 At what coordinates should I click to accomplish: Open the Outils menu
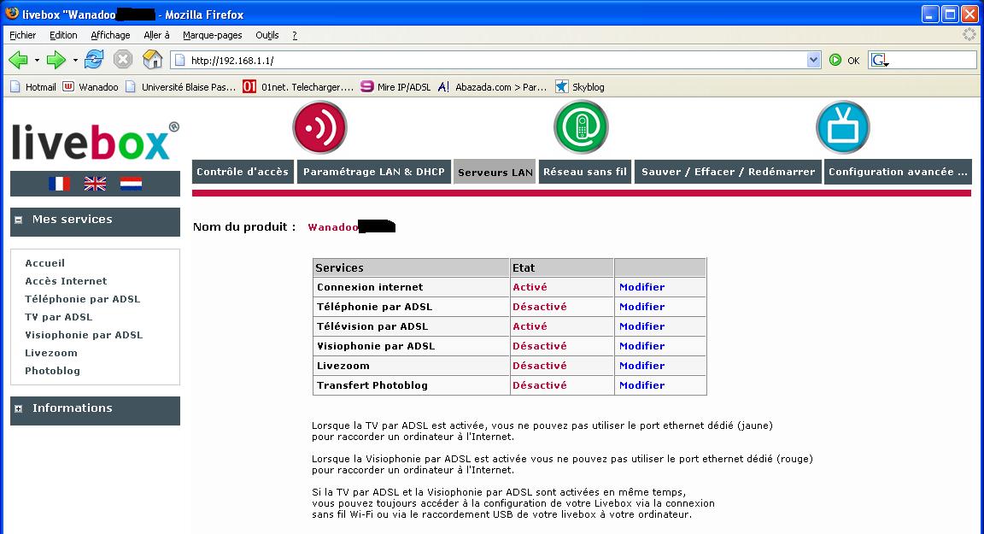tap(266, 35)
